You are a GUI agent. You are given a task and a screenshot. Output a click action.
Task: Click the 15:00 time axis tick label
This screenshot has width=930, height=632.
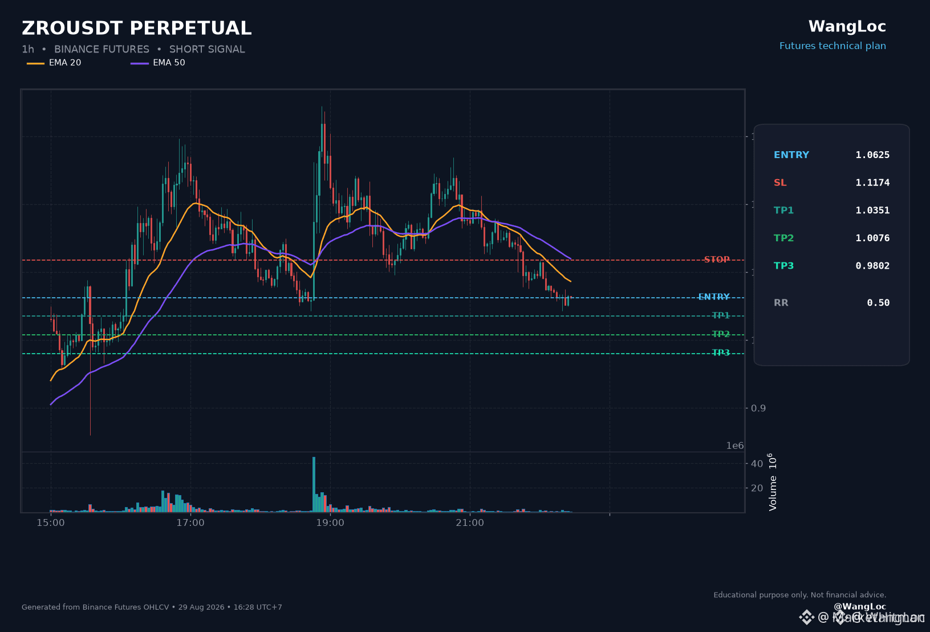(x=51, y=523)
